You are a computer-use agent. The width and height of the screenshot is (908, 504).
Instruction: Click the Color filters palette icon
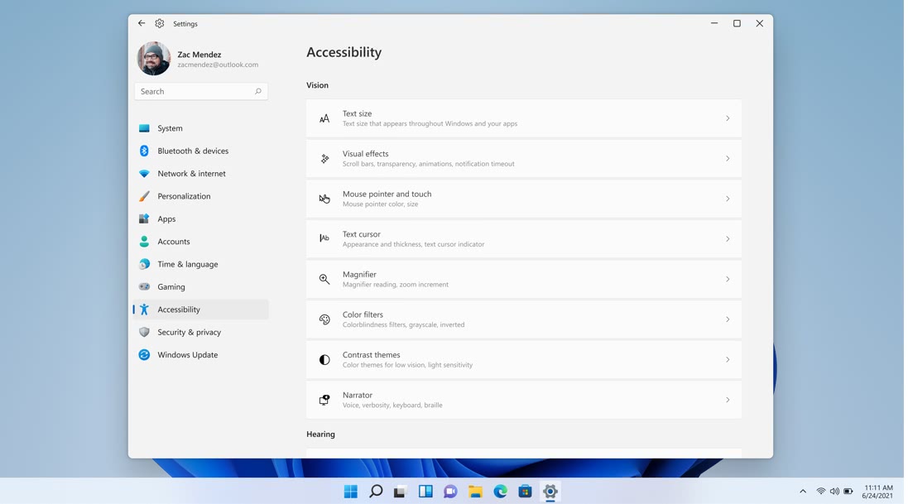pos(324,319)
